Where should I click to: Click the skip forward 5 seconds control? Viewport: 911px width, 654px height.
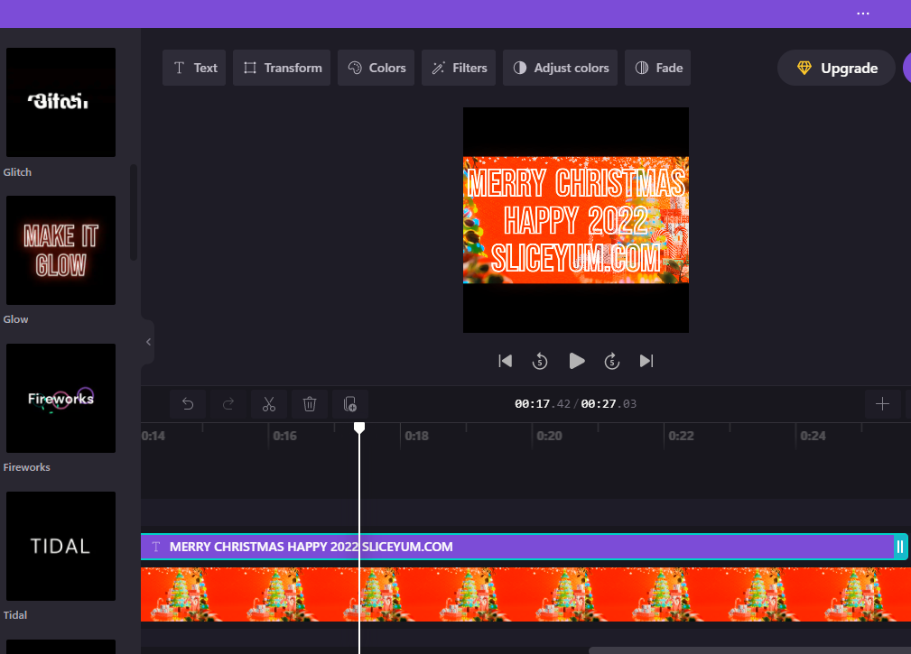tap(612, 361)
